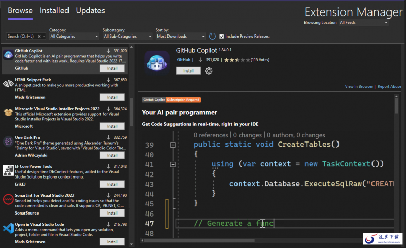Click the SonarSource author name
The height and width of the screenshot is (248, 406).
point(27,213)
